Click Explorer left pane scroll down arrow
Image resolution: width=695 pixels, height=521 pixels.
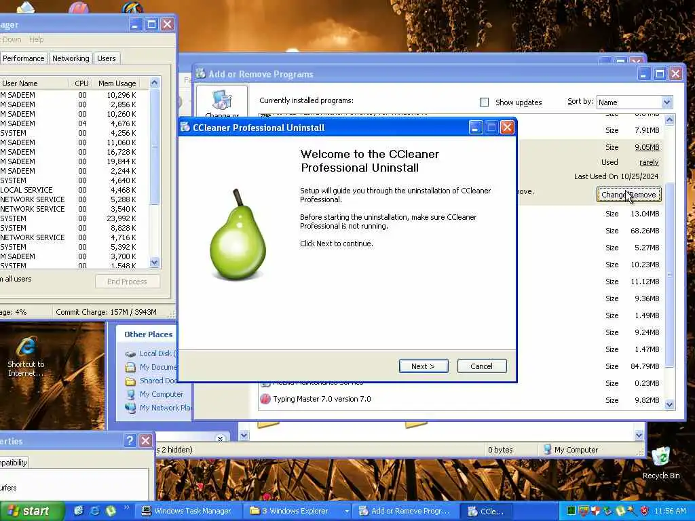pyautogui.click(x=244, y=436)
